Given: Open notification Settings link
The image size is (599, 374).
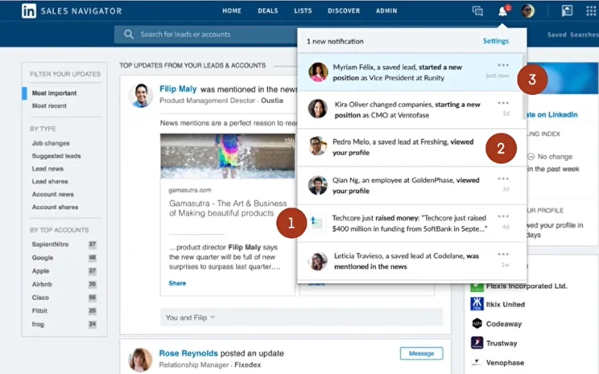Looking at the screenshot, I should tap(495, 41).
